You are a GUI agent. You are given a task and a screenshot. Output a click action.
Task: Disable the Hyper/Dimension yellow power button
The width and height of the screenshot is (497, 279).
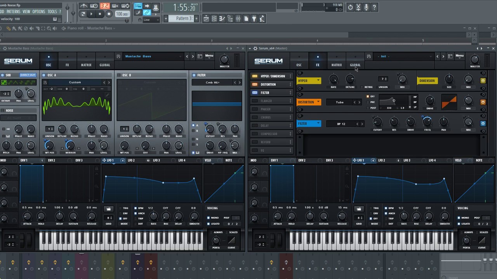[x=483, y=81]
